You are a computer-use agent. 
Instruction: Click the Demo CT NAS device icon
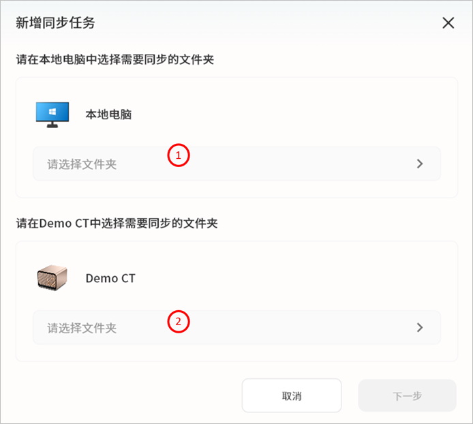click(52, 278)
